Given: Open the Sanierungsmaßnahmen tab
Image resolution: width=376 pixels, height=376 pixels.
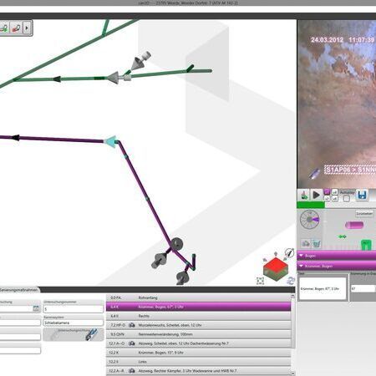Looking at the screenshot, I should [19, 290].
